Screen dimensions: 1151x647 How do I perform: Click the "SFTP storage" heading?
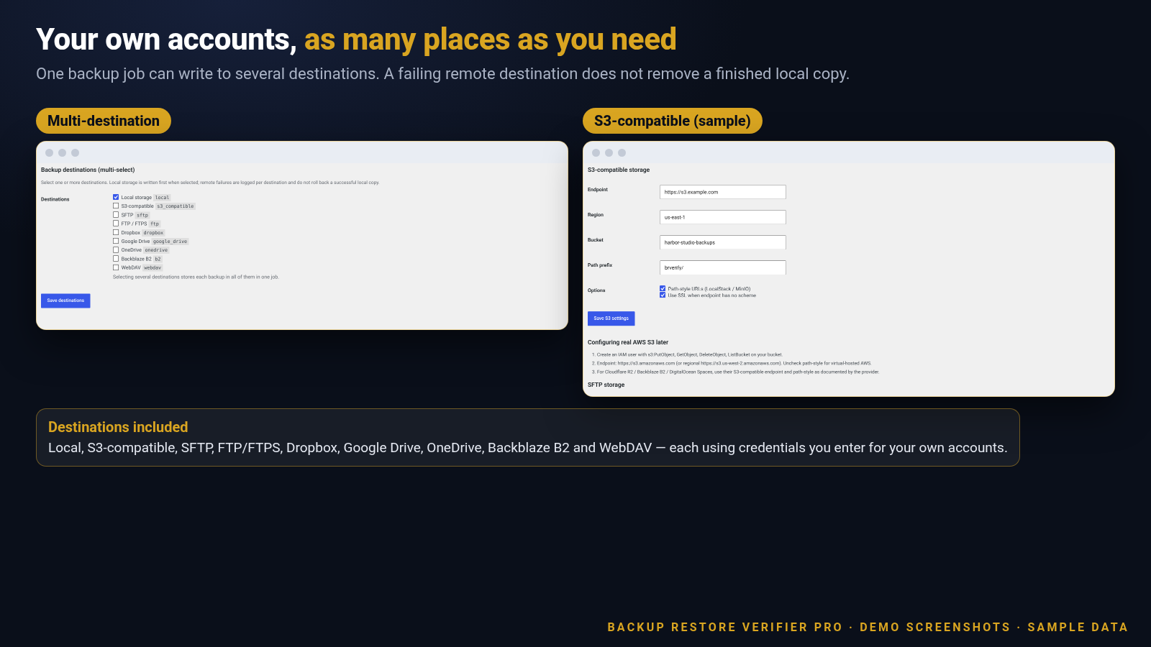(x=606, y=385)
